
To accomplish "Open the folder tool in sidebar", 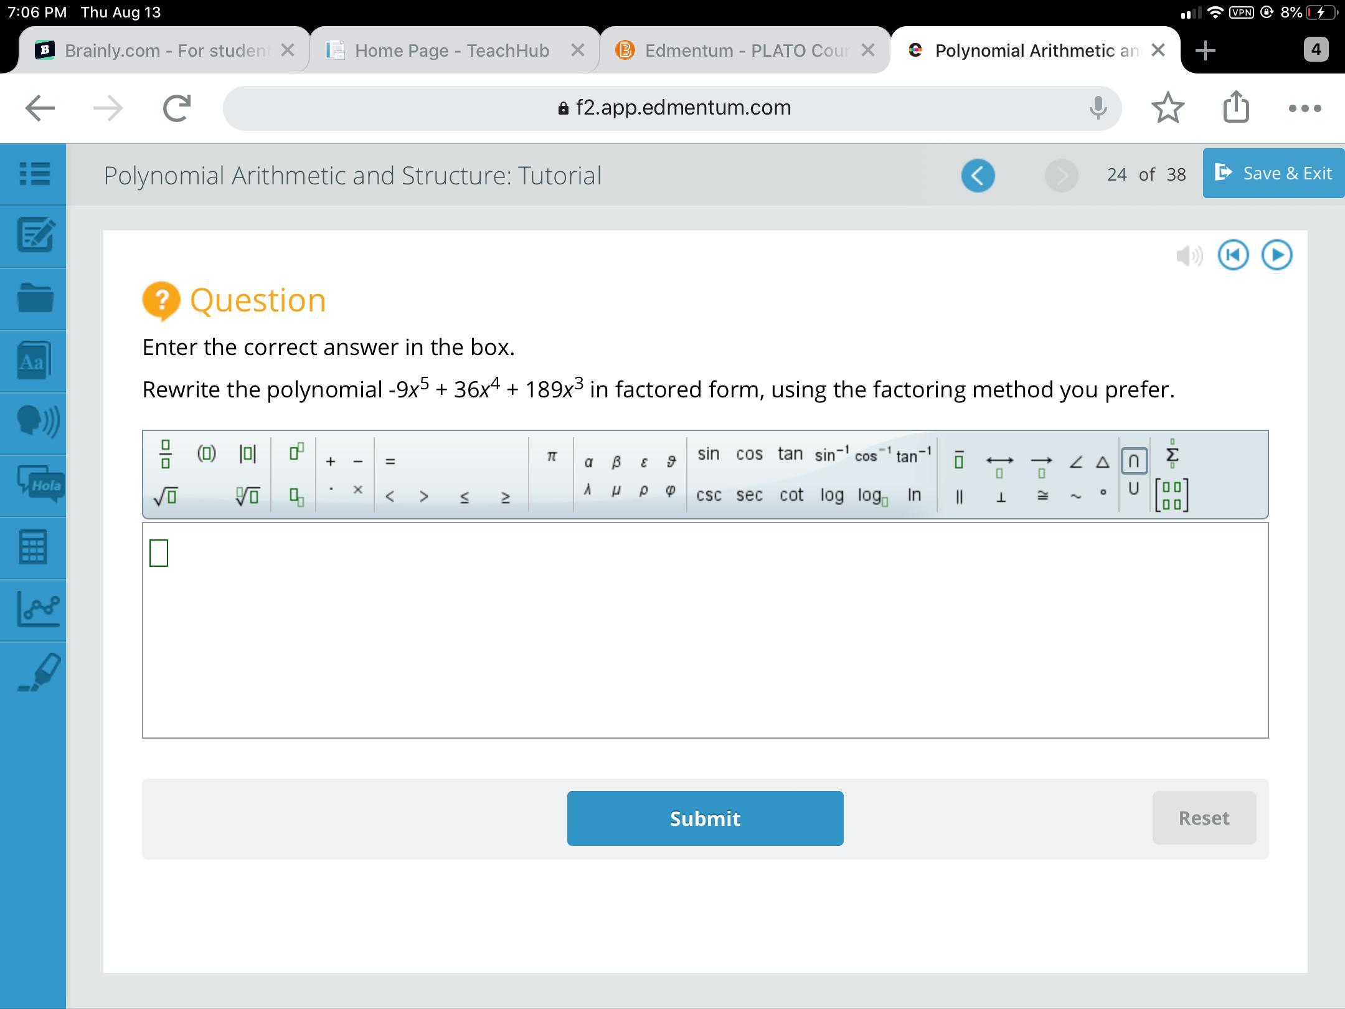I will (x=34, y=298).
